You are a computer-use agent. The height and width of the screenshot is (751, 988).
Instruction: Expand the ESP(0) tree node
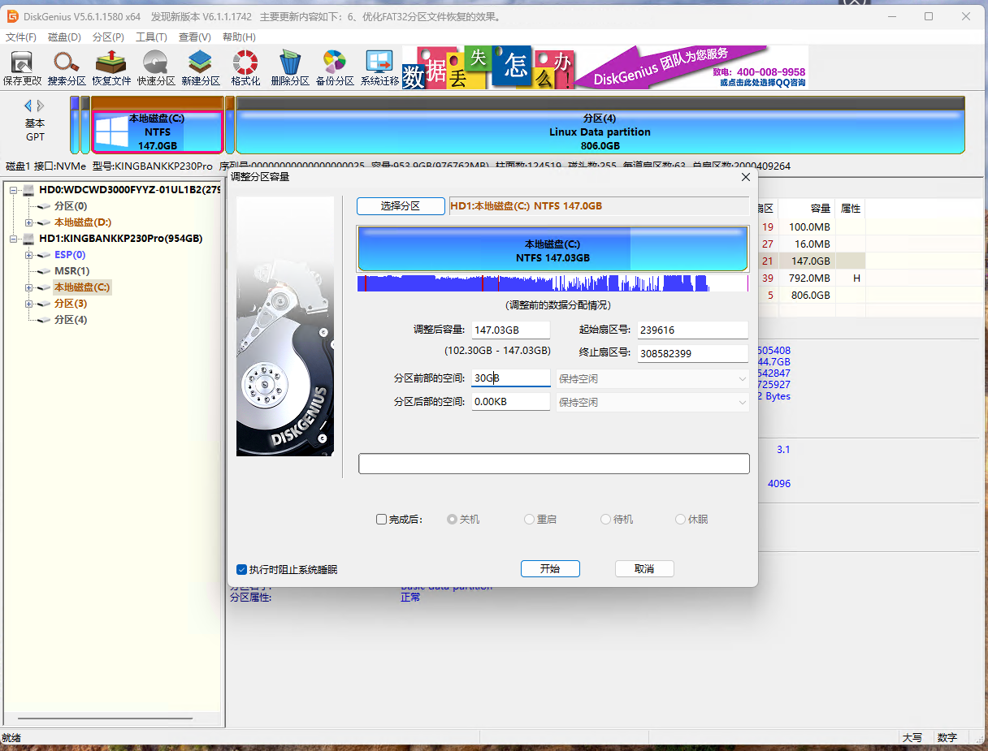29,255
